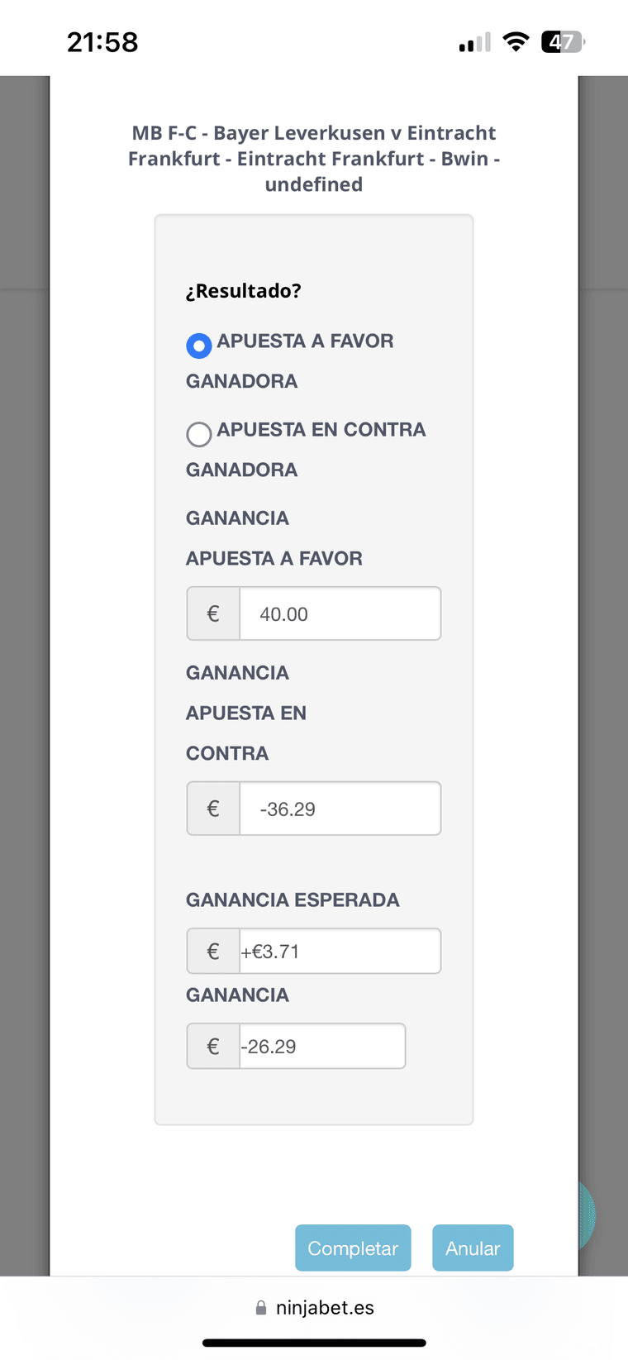Click the APUESTA EN CONTRA GANADORA label text
Image resolution: width=628 pixels, height=1360 pixels.
click(306, 449)
